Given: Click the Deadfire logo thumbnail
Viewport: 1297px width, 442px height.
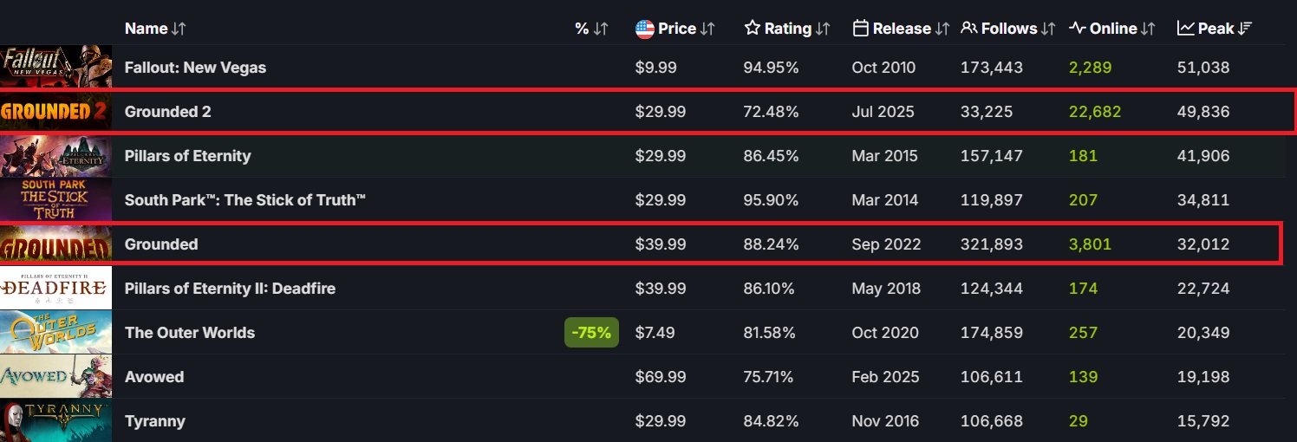Looking at the screenshot, I should (x=55, y=289).
